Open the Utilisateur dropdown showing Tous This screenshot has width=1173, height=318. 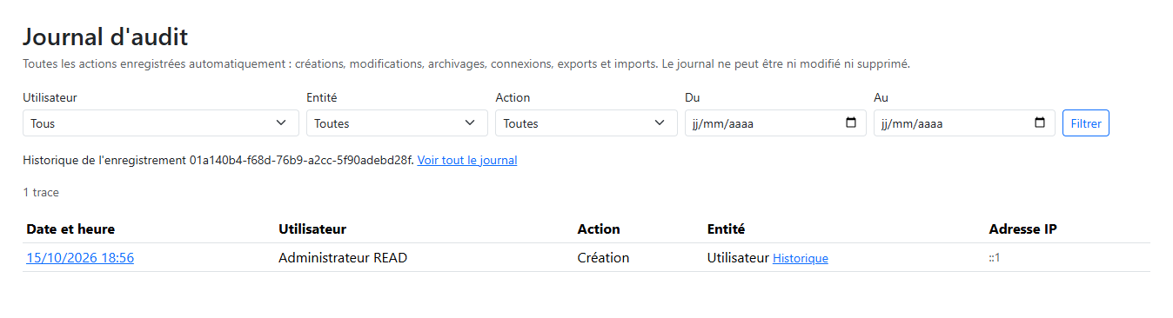click(161, 123)
